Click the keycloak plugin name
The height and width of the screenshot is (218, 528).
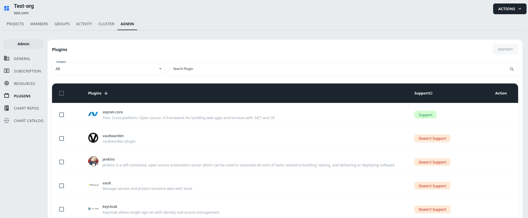pyautogui.click(x=110, y=206)
